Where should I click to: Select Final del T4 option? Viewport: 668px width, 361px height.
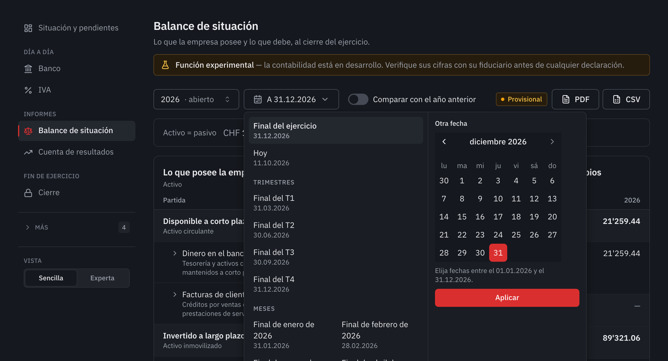(336, 284)
